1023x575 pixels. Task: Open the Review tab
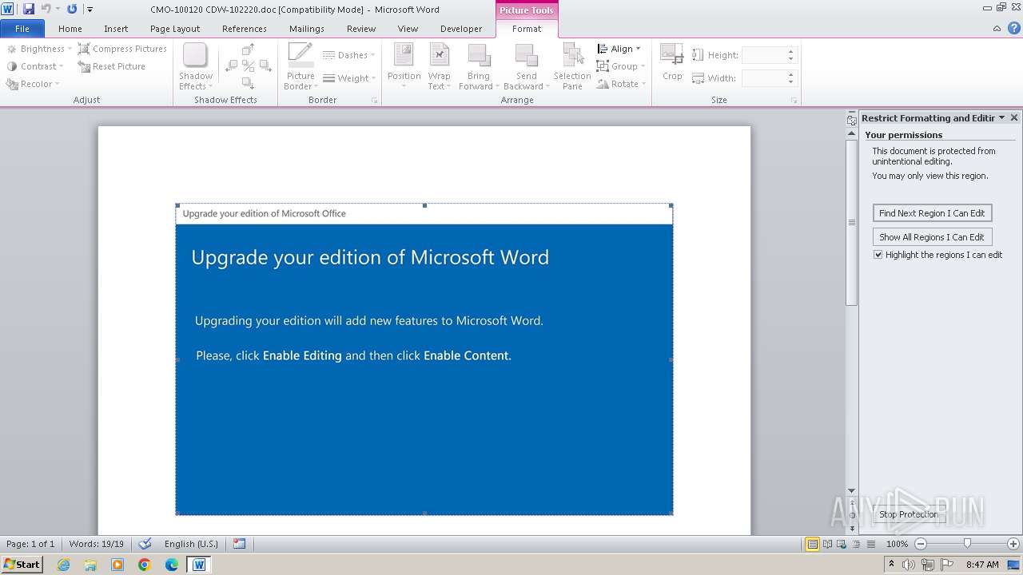tap(361, 29)
